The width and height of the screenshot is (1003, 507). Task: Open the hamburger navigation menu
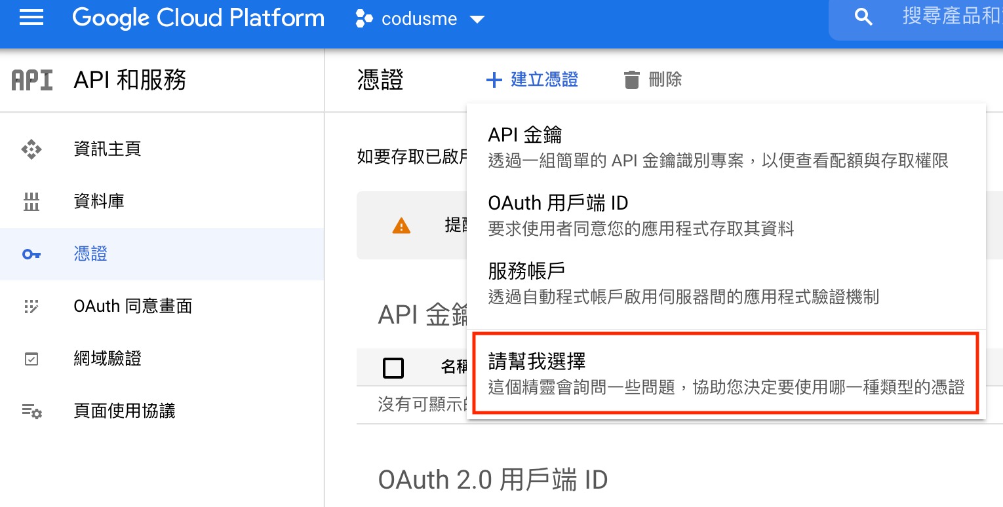[31, 18]
